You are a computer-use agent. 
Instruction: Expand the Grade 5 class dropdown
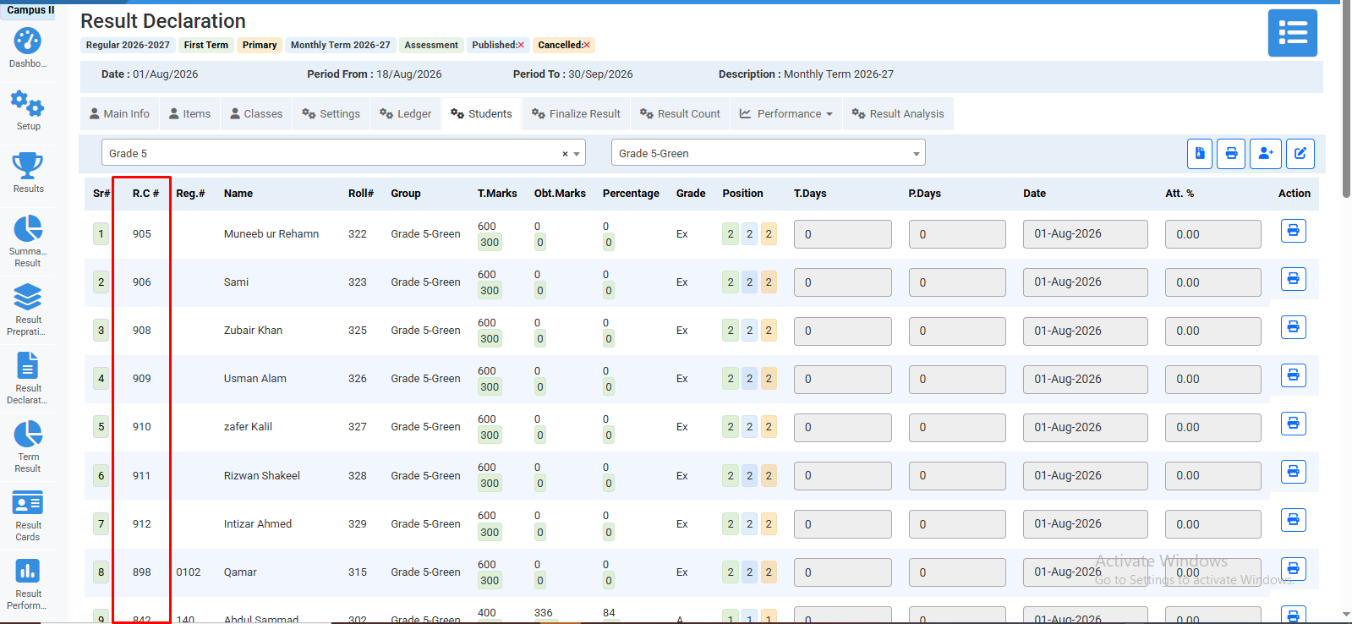577,154
